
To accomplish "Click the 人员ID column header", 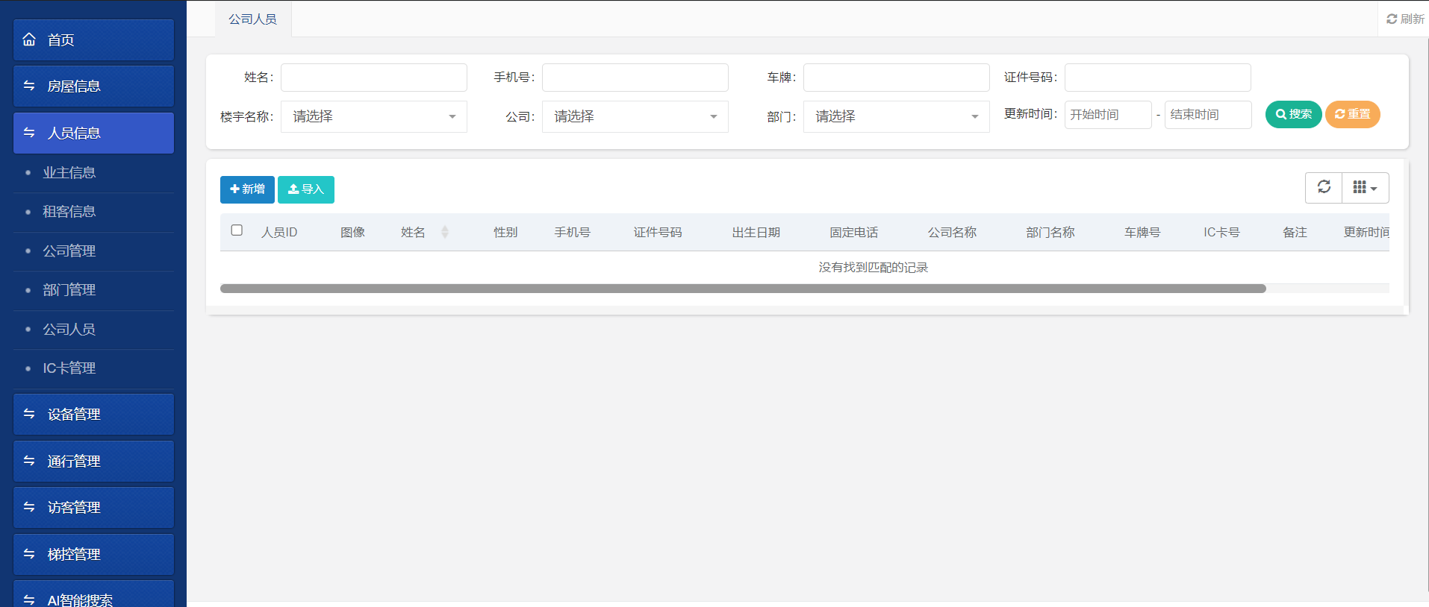I will [279, 233].
